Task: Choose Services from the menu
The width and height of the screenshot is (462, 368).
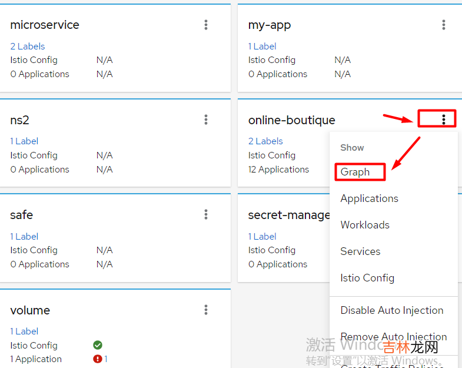Action: tap(360, 251)
